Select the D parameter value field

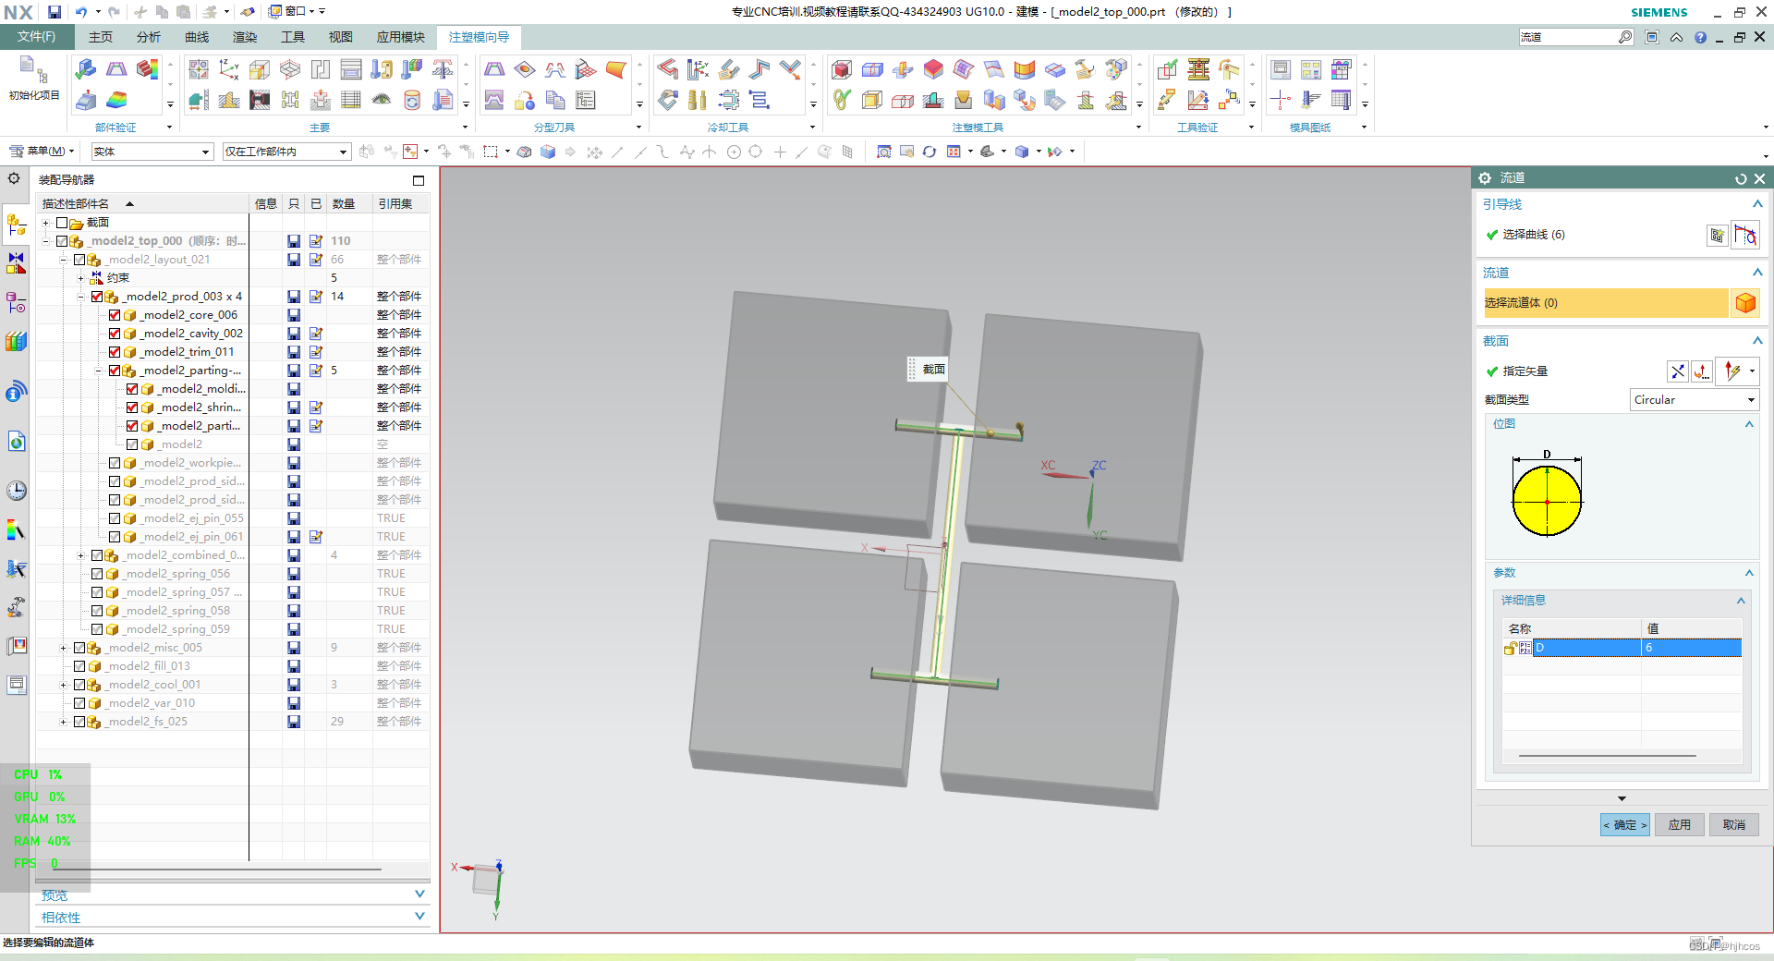[x=1691, y=648]
